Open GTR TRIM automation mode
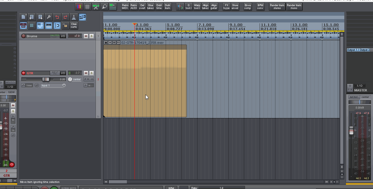The image size is (373, 189). [27, 86]
